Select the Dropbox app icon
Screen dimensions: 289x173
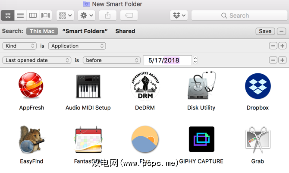pyautogui.click(x=258, y=86)
